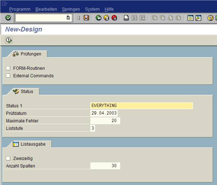Open the Programm menu
The width and height of the screenshot is (217, 185).
pos(20,9)
